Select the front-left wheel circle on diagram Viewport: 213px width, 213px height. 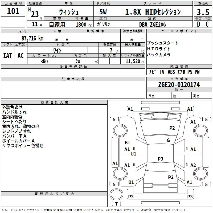[120, 131]
